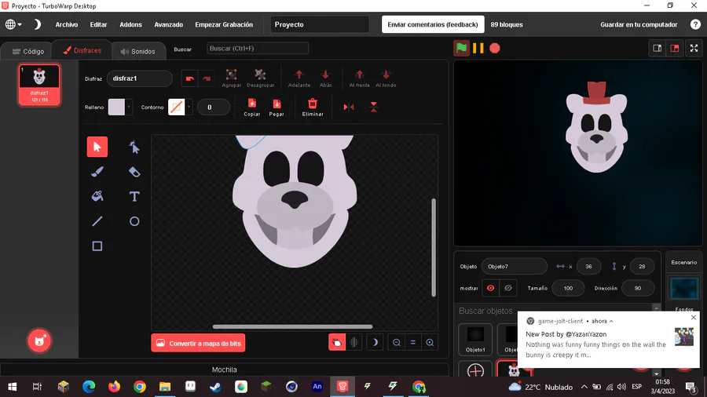Open Addons menu
Screen dimensions: 707x397
pyautogui.click(x=130, y=25)
